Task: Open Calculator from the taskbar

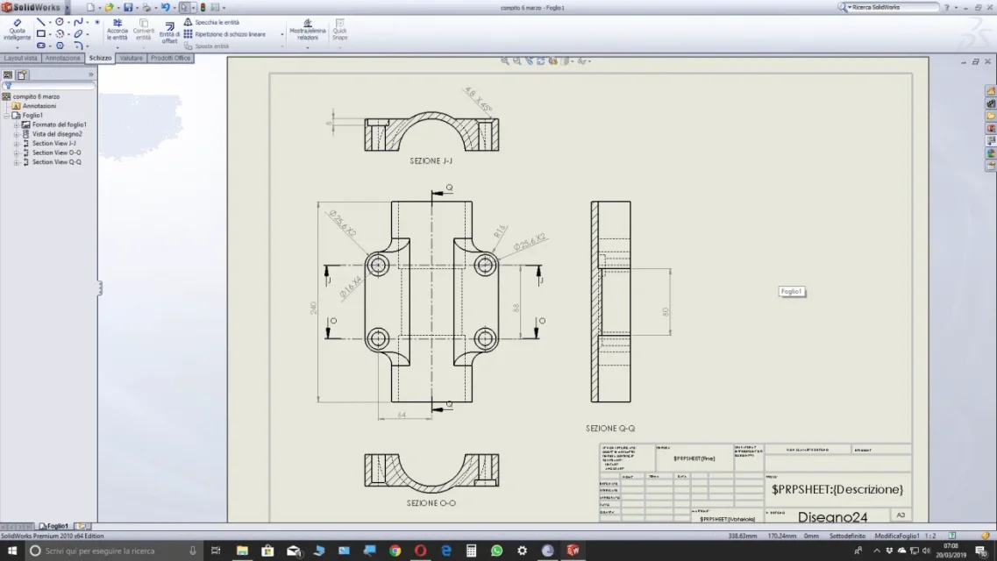Action: (471, 550)
